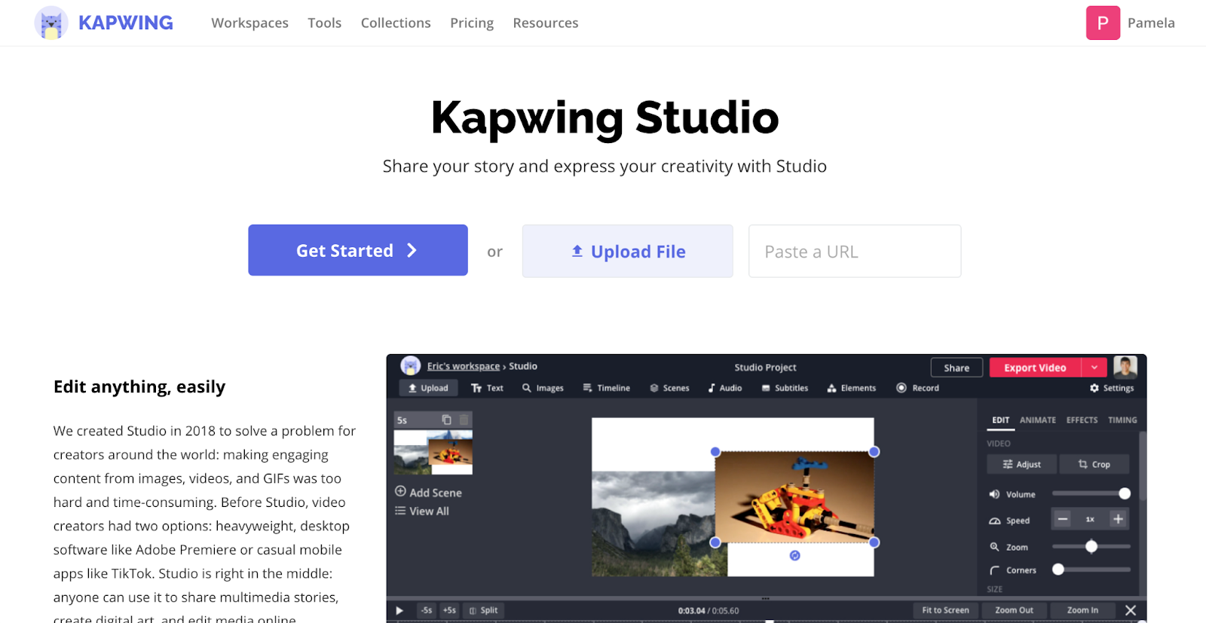Click the rotate handle below the toy image
This screenshot has height=623, width=1206.
pyautogui.click(x=794, y=555)
